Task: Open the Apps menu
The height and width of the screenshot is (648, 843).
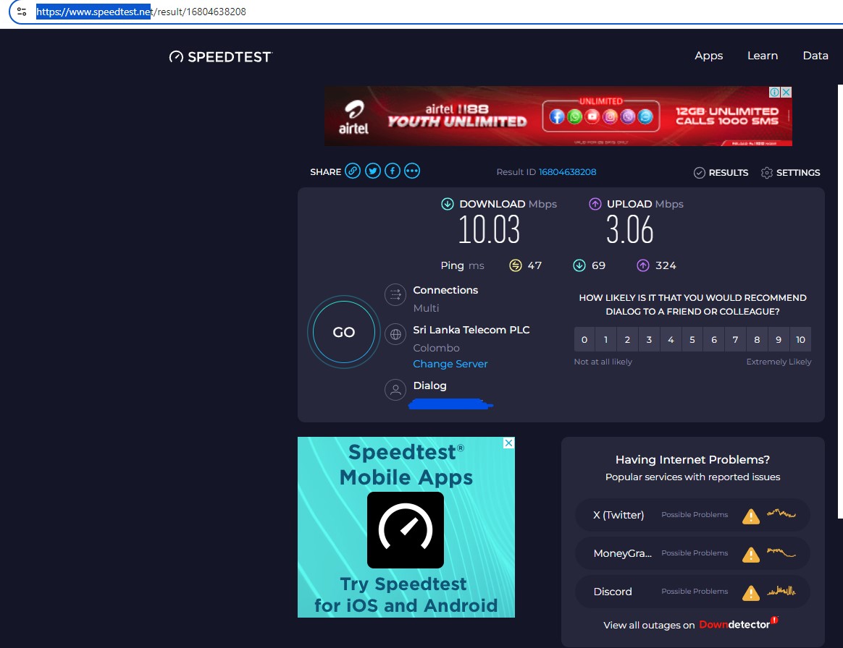Action: [x=708, y=55]
